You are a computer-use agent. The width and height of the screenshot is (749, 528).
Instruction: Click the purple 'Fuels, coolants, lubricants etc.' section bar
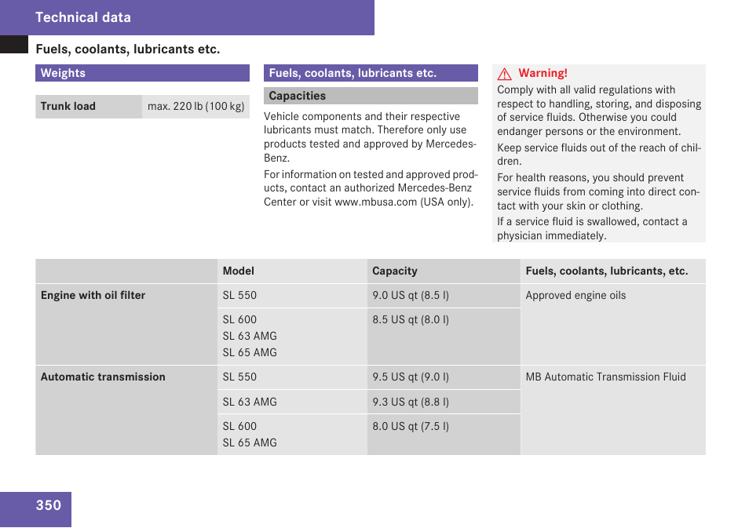pyautogui.click(x=371, y=73)
